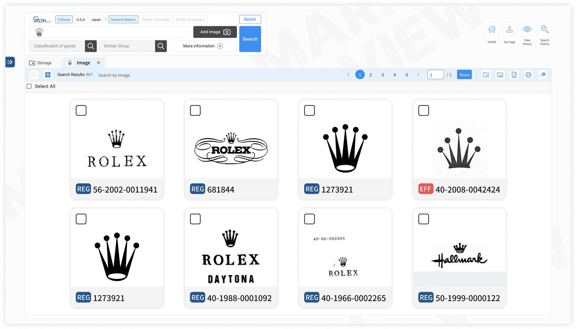The image size is (576, 329).
Task: Click the Search Results 967 count
Action: coord(75,75)
